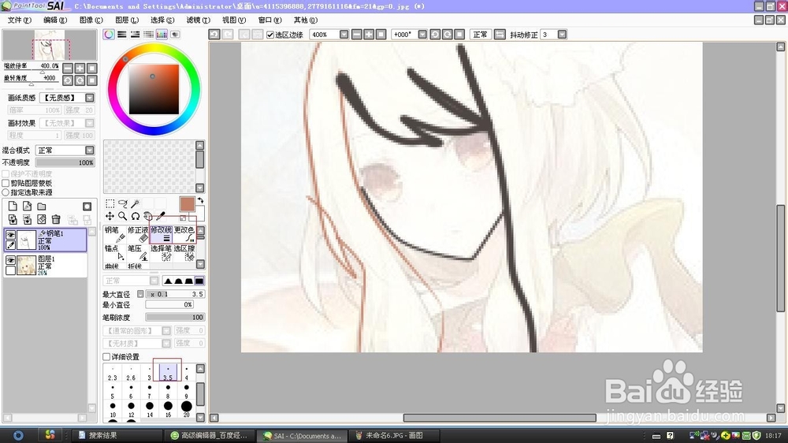Open the 图像 Image menu
This screenshot has height=443, width=788.
91,20
